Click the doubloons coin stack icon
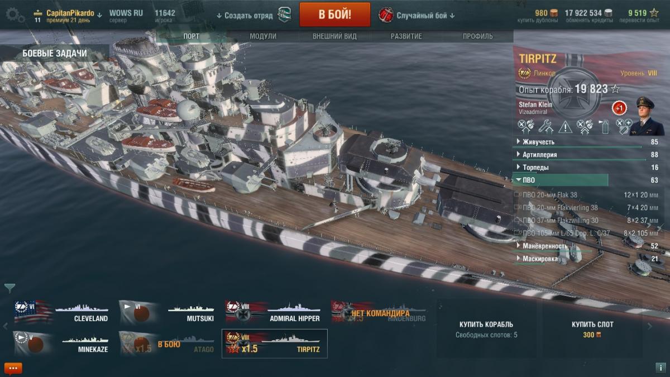Image resolution: width=670 pixels, height=377 pixels. [554, 13]
